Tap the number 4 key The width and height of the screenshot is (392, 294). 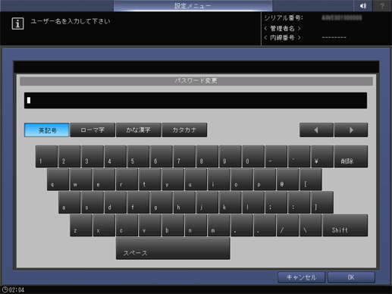[x=115, y=157]
